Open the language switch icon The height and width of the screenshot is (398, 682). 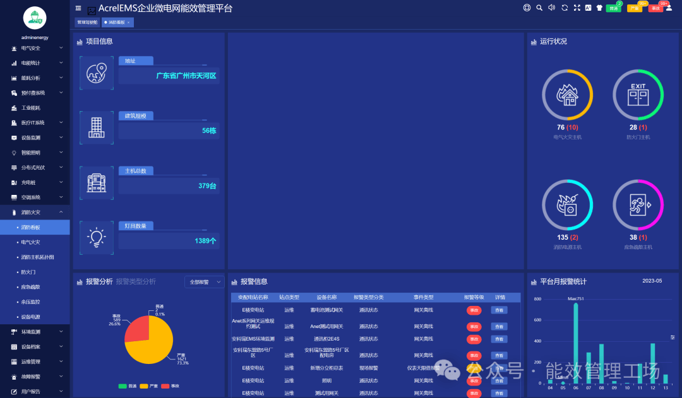point(588,8)
